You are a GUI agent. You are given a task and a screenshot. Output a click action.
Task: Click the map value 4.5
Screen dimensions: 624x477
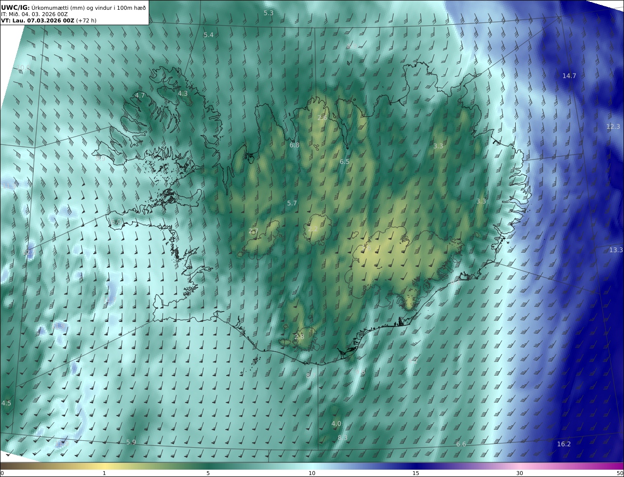pos(6,403)
